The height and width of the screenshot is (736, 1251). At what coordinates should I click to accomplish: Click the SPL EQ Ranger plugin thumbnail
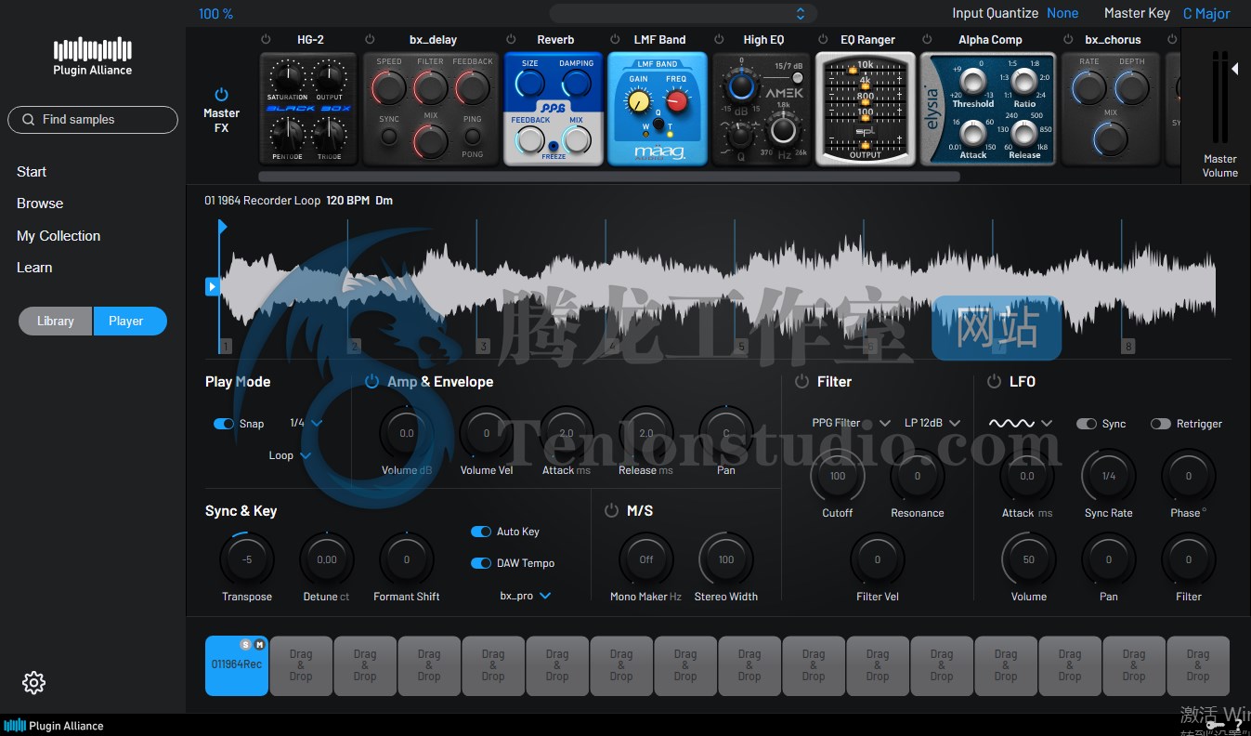point(866,109)
